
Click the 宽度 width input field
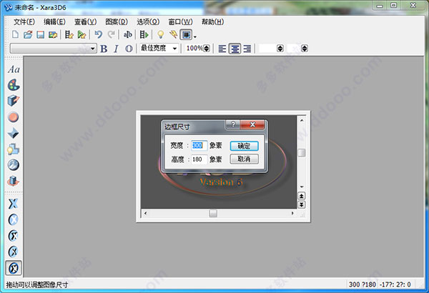[x=199, y=145]
